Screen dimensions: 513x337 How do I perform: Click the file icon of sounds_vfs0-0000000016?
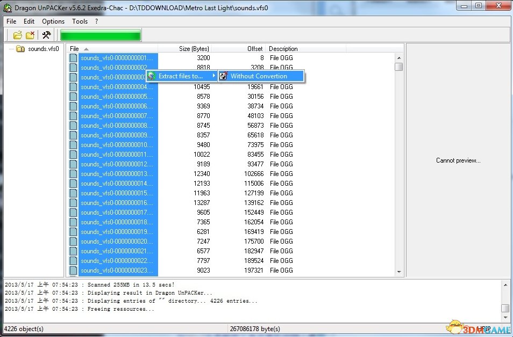(x=73, y=203)
